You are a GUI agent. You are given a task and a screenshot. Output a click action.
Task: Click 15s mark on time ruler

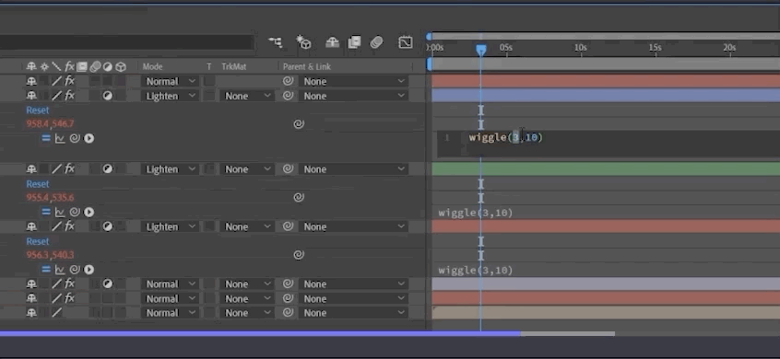pyautogui.click(x=656, y=48)
